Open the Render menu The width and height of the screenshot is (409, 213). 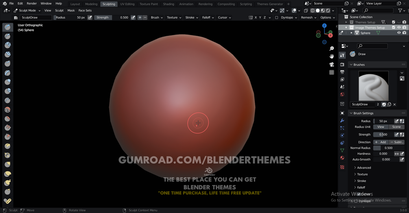coord(32,3)
